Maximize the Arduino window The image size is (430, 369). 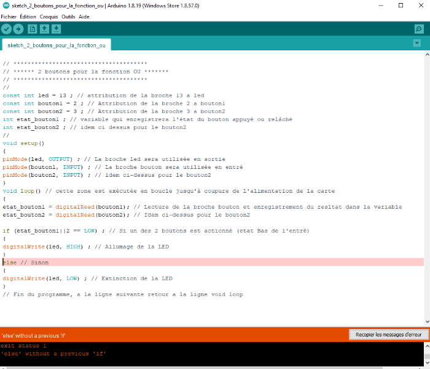point(401,6)
